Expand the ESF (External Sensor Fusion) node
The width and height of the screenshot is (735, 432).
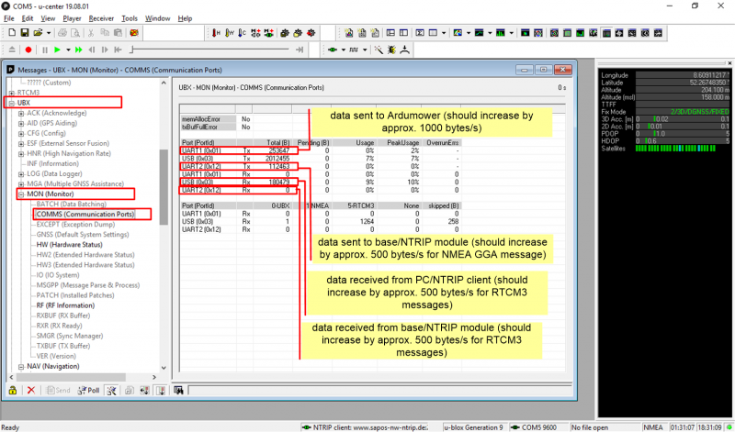[21, 144]
